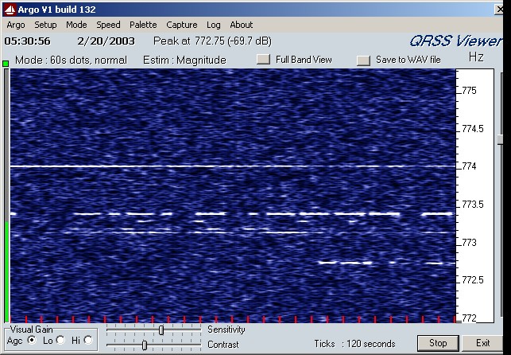Open the Capture menu

[x=181, y=25]
